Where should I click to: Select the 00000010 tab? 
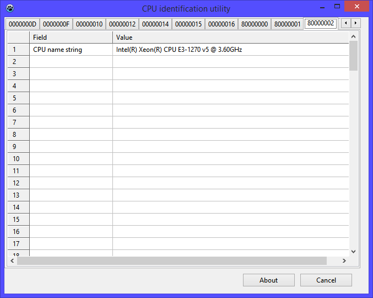click(x=89, y=24)
